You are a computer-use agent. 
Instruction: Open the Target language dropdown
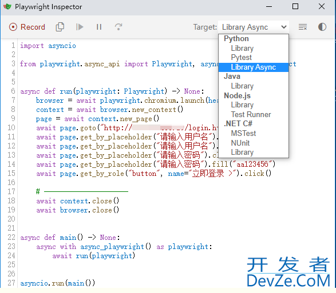[x=254, y=27]
